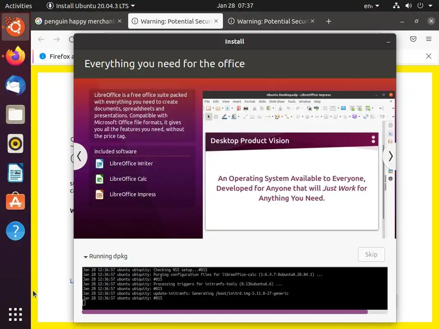Open LibreOffice Writer from the dock

(15, 173)
